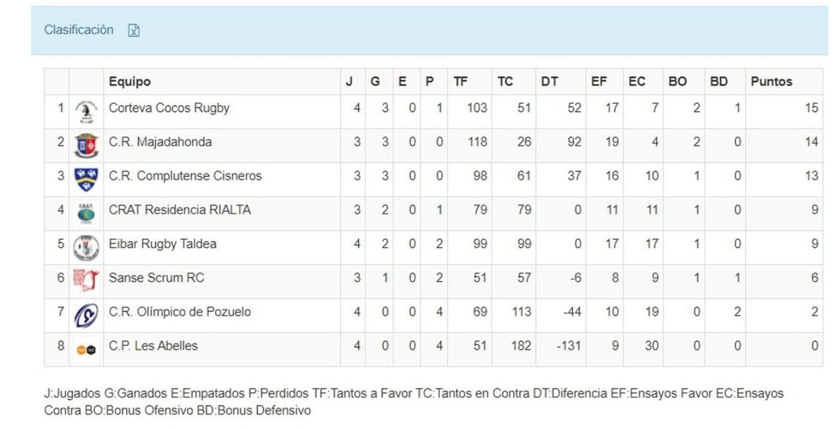Click the Clasificación heading text

click(79, 30)
